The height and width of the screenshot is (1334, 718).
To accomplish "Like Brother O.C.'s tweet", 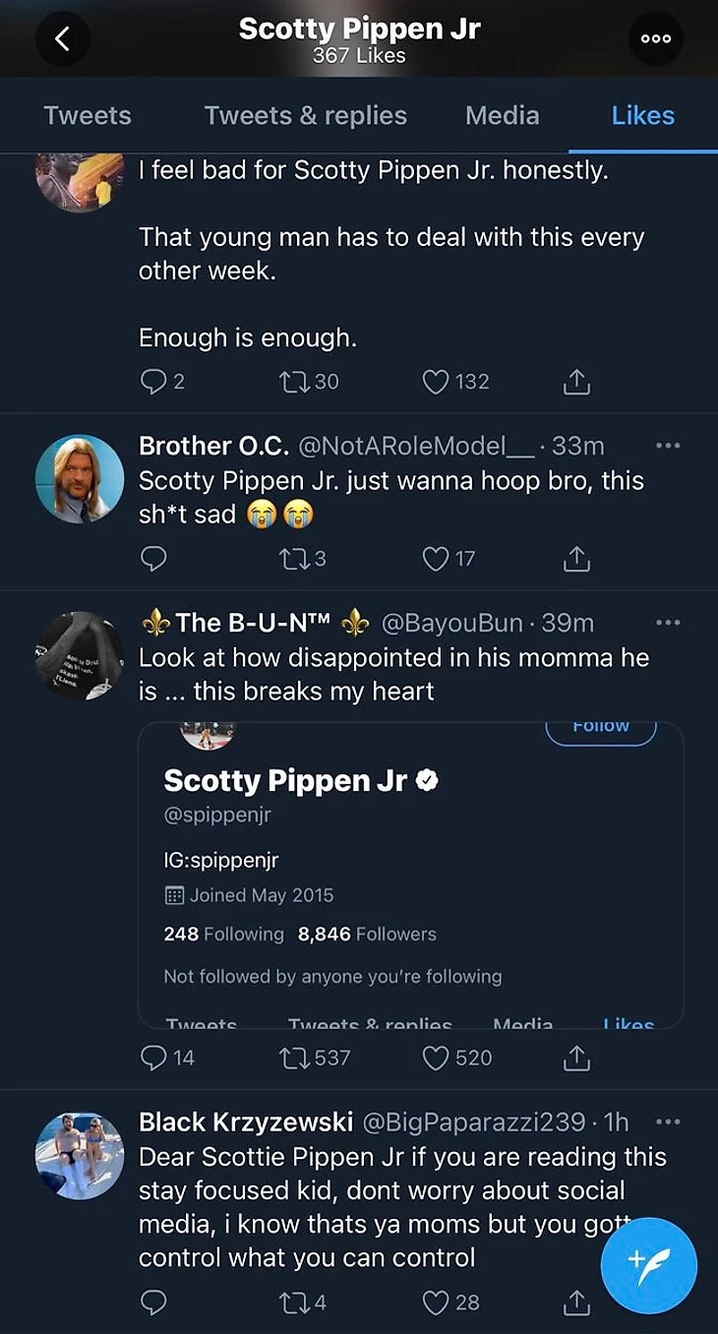I will coord(436,559).
